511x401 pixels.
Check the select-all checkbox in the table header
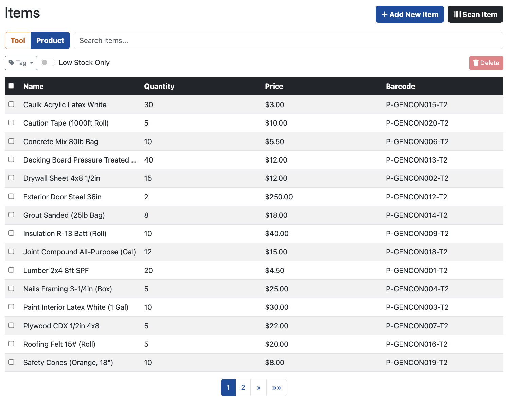pyautogui.click(x=11, y=86)
